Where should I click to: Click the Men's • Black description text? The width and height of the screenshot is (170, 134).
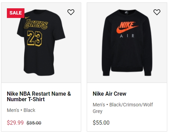pos(21,110)
